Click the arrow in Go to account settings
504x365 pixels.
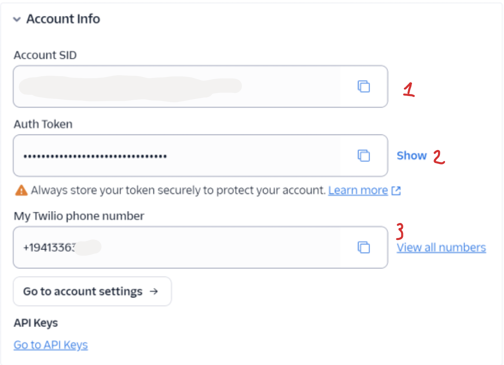click(154, 291)
